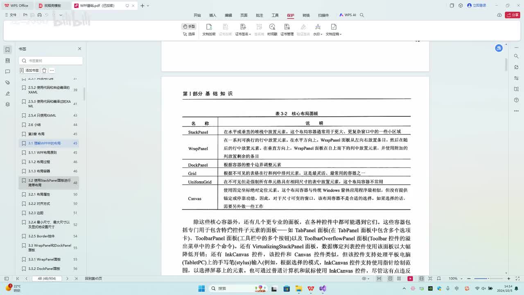This screenshot has width=524, height=295.
Task: Switch to the 编辑 ribbon tab
Action: point(228,15)
